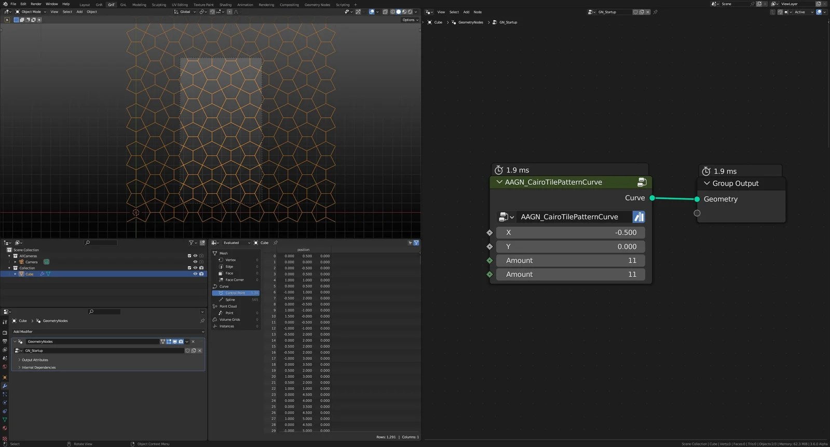830x447 pixels.
Task: Open the Render menu
Action: pos(36,4)
